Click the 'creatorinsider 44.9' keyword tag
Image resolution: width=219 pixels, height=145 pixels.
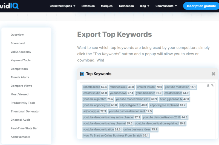click(176, 93)
